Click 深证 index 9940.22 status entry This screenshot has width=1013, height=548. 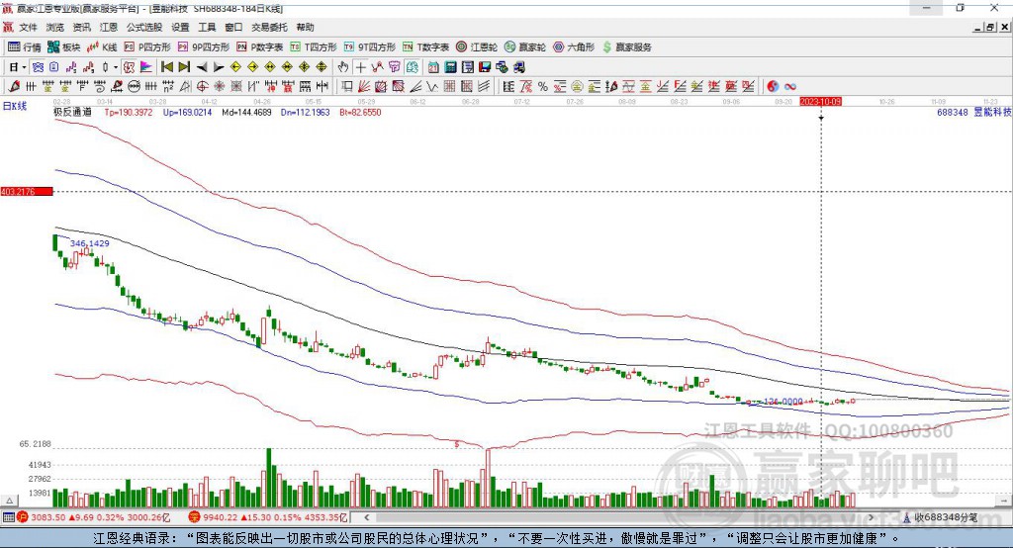[268, 517]
